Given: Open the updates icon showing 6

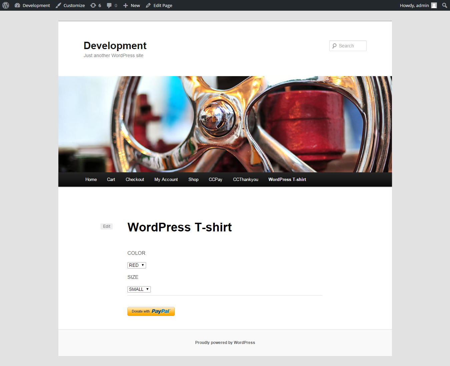Looking at the screenshot, I should pos(93,5).
